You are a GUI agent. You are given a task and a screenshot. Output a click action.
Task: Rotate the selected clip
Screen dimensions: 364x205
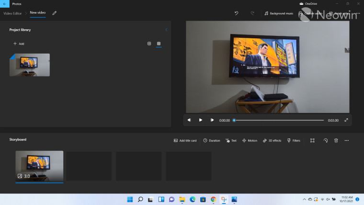(326, 140)
